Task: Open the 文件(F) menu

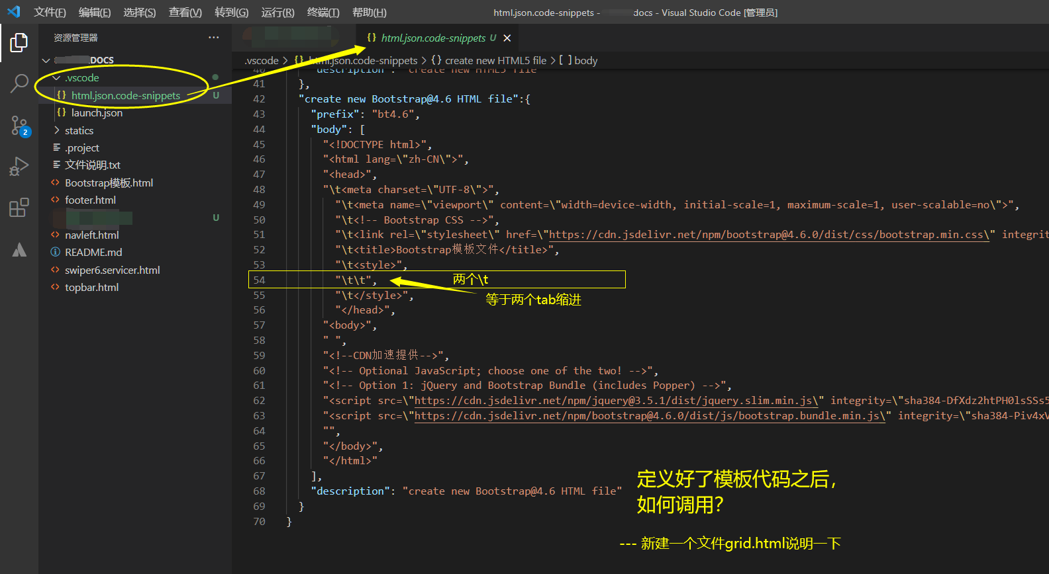Action: tap(50, 13)
